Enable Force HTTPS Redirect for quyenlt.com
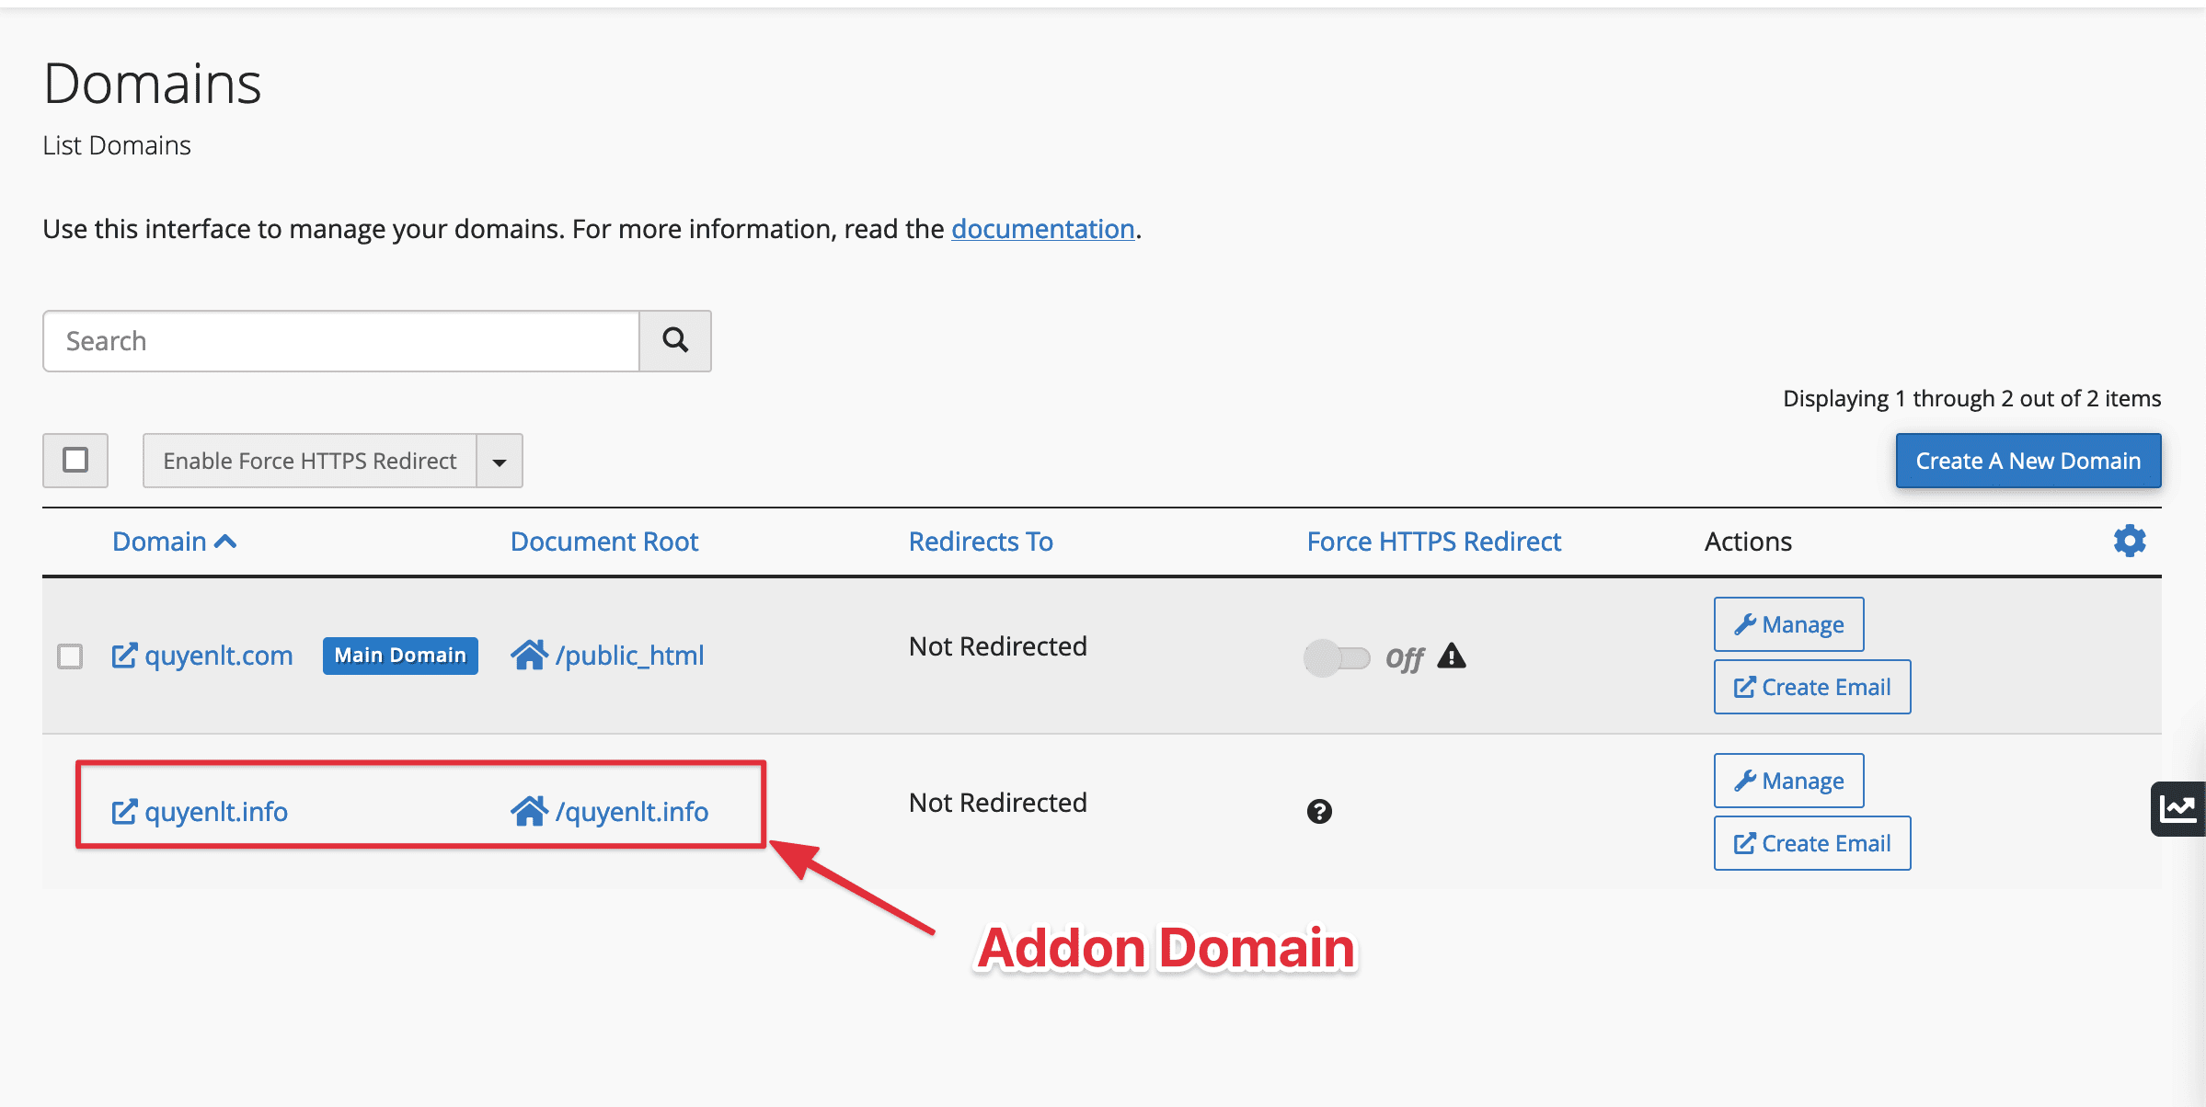Image resolution: width=2206 pixels, height=1107 pixels. point(1339,657)
